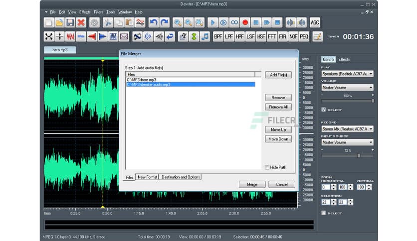Switch to the Effects panel tab
The image size is (417, 241).
(x=344, y=59)
